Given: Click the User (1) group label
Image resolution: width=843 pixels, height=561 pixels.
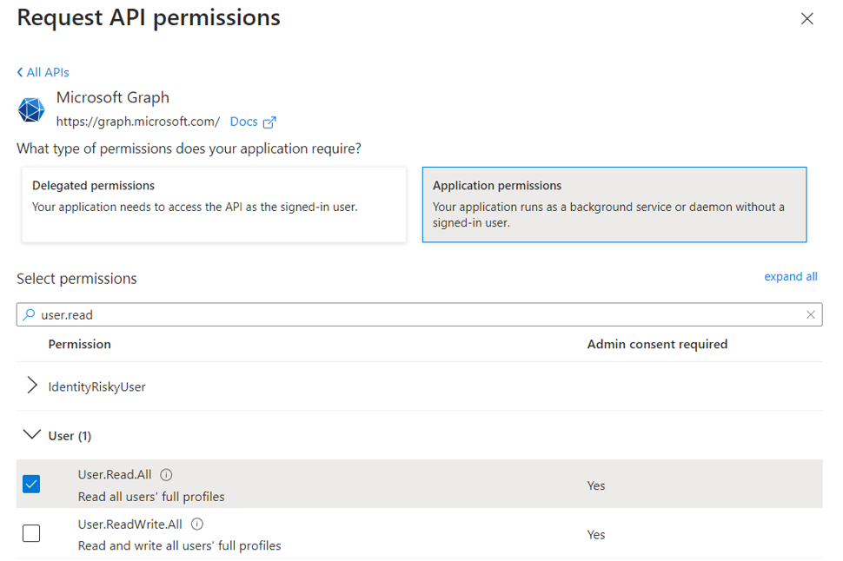Looking at the screenshot, I should (70, 436).
